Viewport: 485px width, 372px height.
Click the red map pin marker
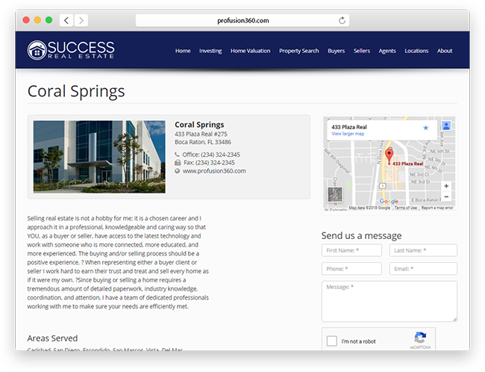389,156
